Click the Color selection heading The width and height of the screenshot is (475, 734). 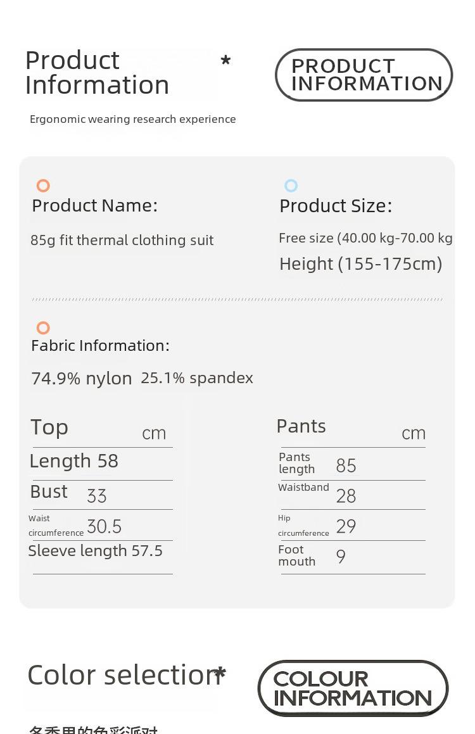click(x=124, y=675)
